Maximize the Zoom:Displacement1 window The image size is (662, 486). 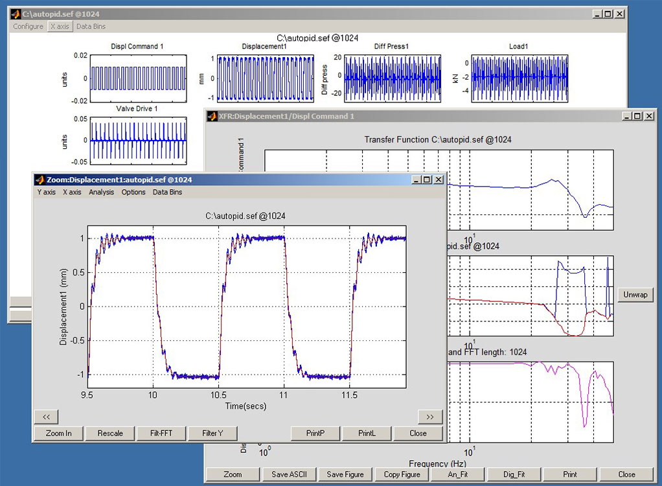[x=426, y=179]
